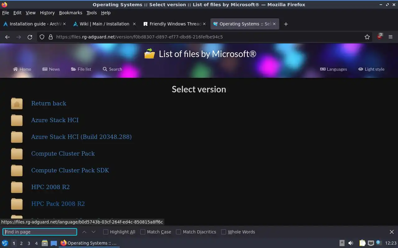Viewport: 398px width, 248px height.
Task: Switch to Installation guide - ArchWiki tab
Action: tap(35, 24)
